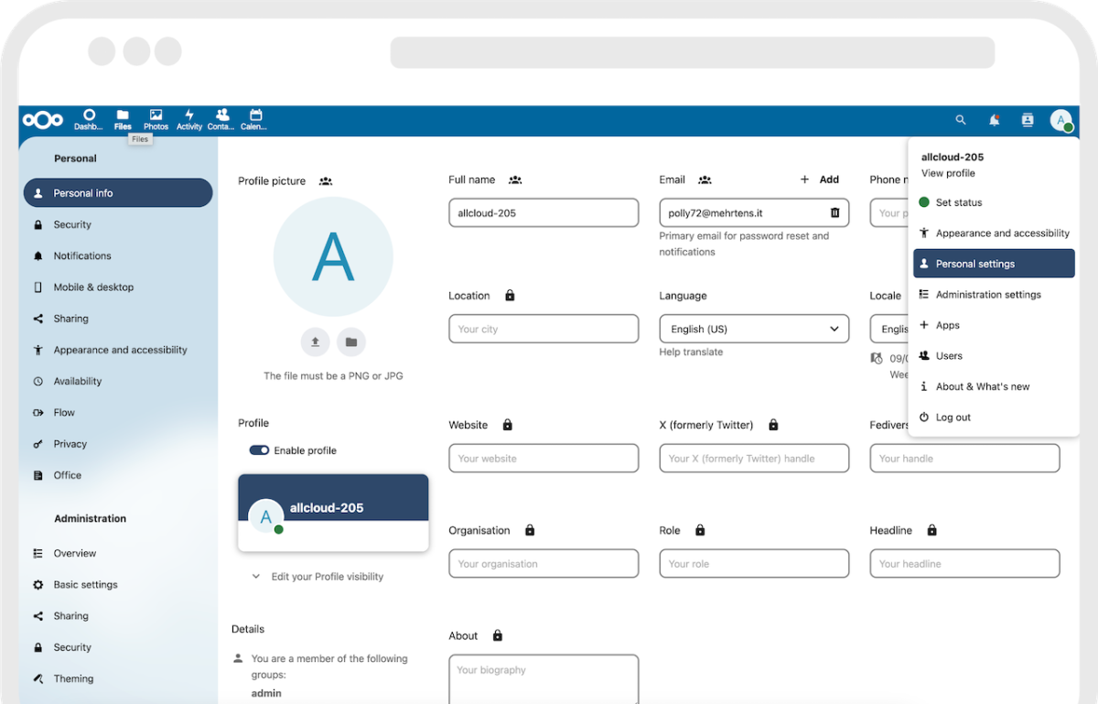Open the Nextcloud logo home
This screenshot has height=704, width=1098.
point(43,120)
